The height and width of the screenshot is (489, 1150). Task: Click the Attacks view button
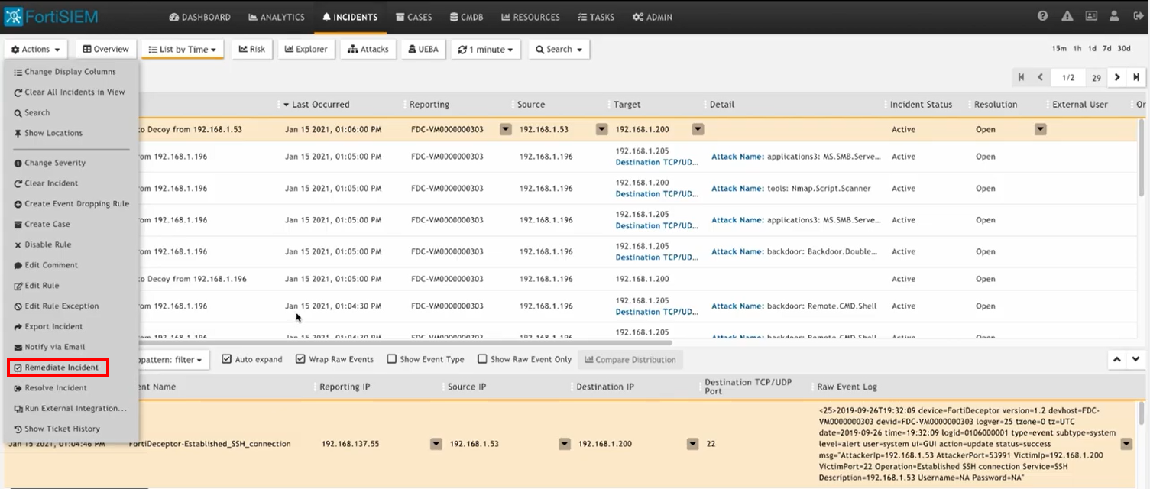368,50
